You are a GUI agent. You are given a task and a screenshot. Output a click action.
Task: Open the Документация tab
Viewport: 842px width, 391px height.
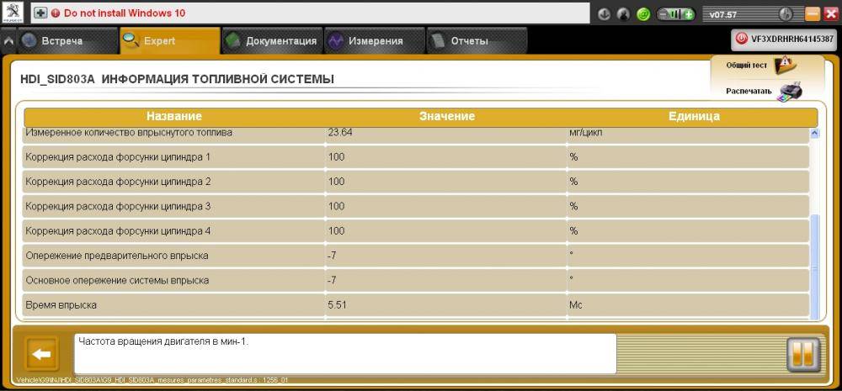click(271, 41)
